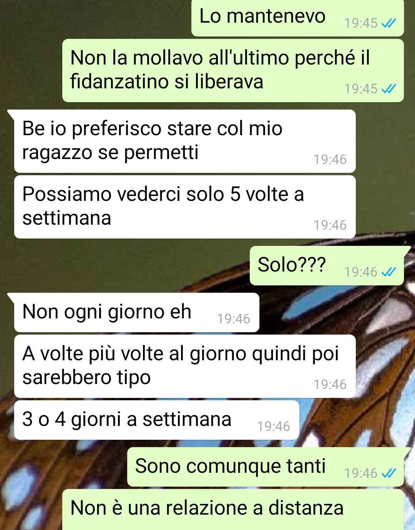Select the 'Sono comunque tanti' message
Image resolution: width=415 pixels, height=530 pixels.
click(x=265, y=467)
